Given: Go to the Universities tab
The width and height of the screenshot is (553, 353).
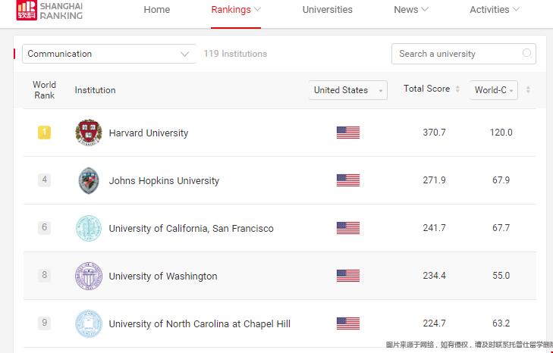Looking at the screenshot, I should tap(327, 10).
